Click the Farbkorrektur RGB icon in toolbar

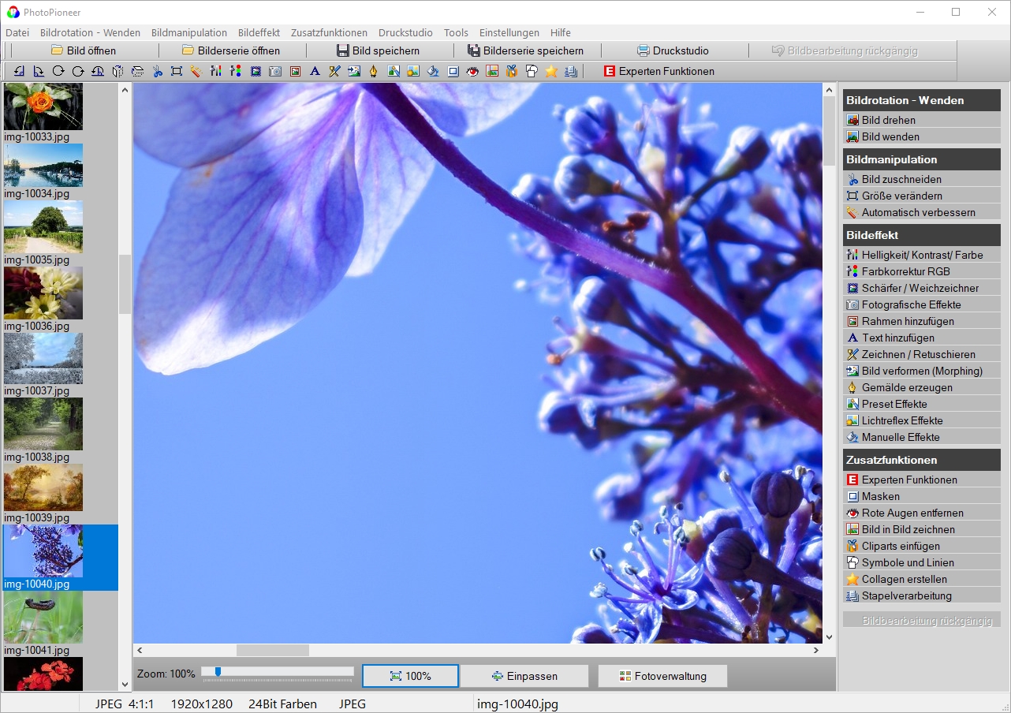pyautogui.click(x=236, y=71)
